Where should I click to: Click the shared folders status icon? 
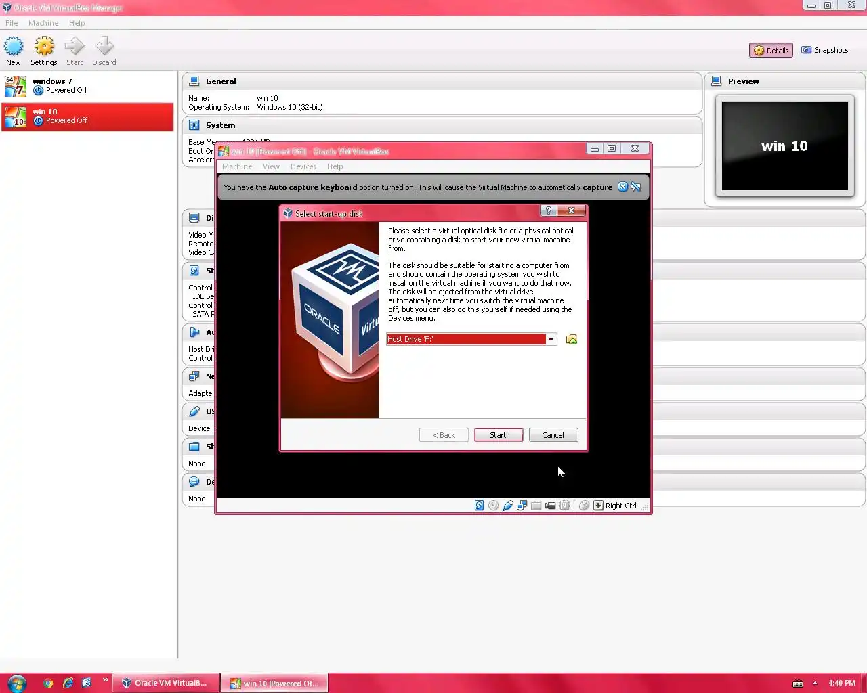[x=536, y=506]
